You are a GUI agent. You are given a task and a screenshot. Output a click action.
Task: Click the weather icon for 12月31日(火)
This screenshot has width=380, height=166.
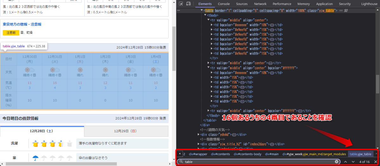pyautogui.click(x=55, y=70)
